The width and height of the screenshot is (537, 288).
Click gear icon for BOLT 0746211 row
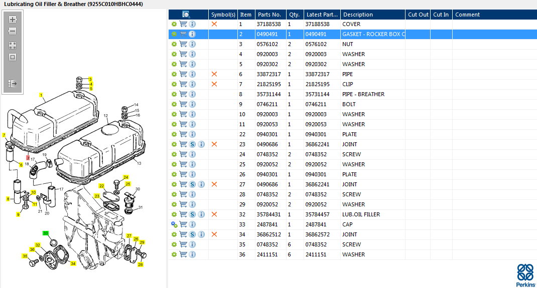click(174, 104)
